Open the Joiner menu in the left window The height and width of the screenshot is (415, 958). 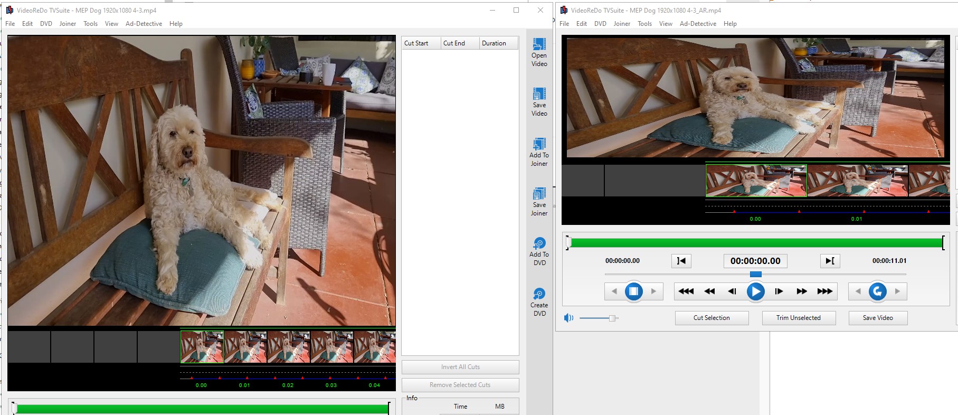68,24
